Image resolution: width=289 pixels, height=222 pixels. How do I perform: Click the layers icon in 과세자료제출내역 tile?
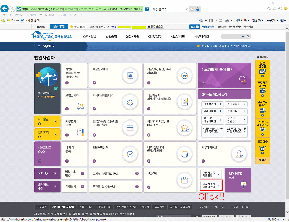coord(130,102)
